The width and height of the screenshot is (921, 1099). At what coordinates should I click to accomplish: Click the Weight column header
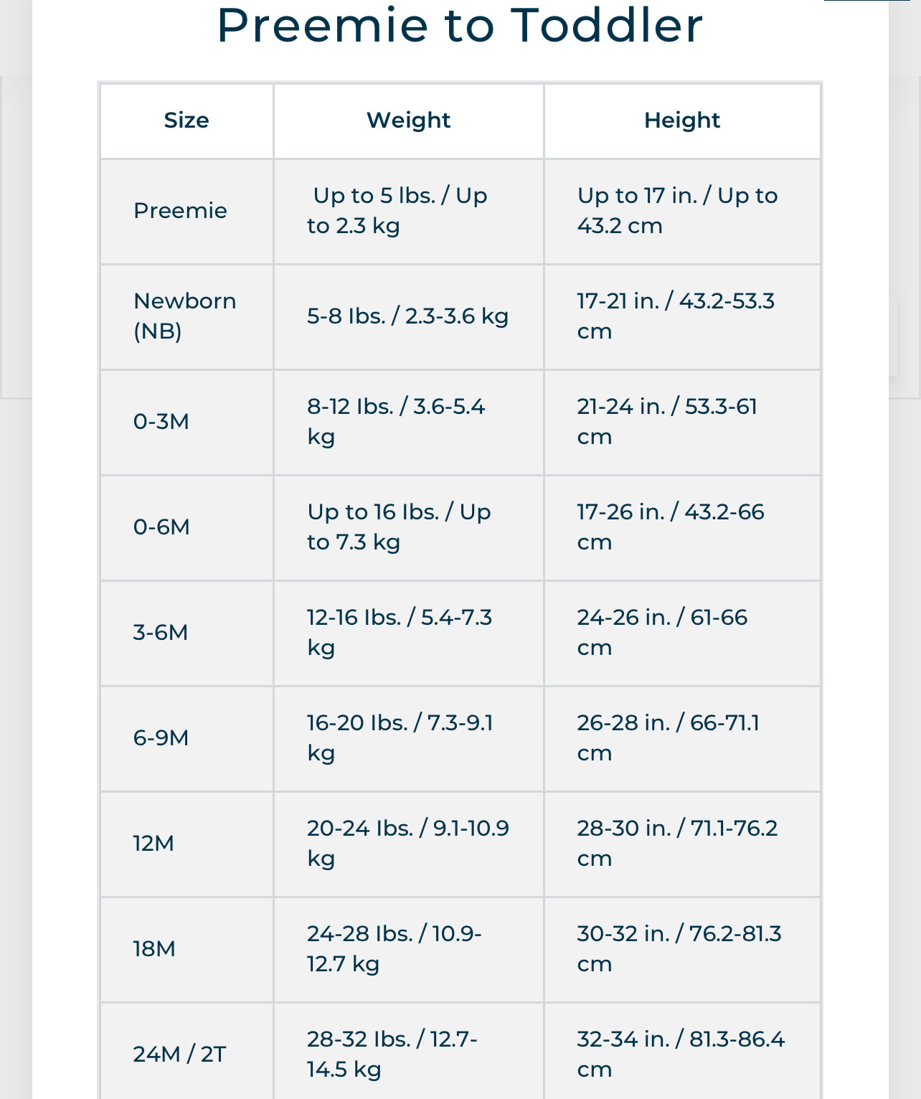(x=408, y=121)
